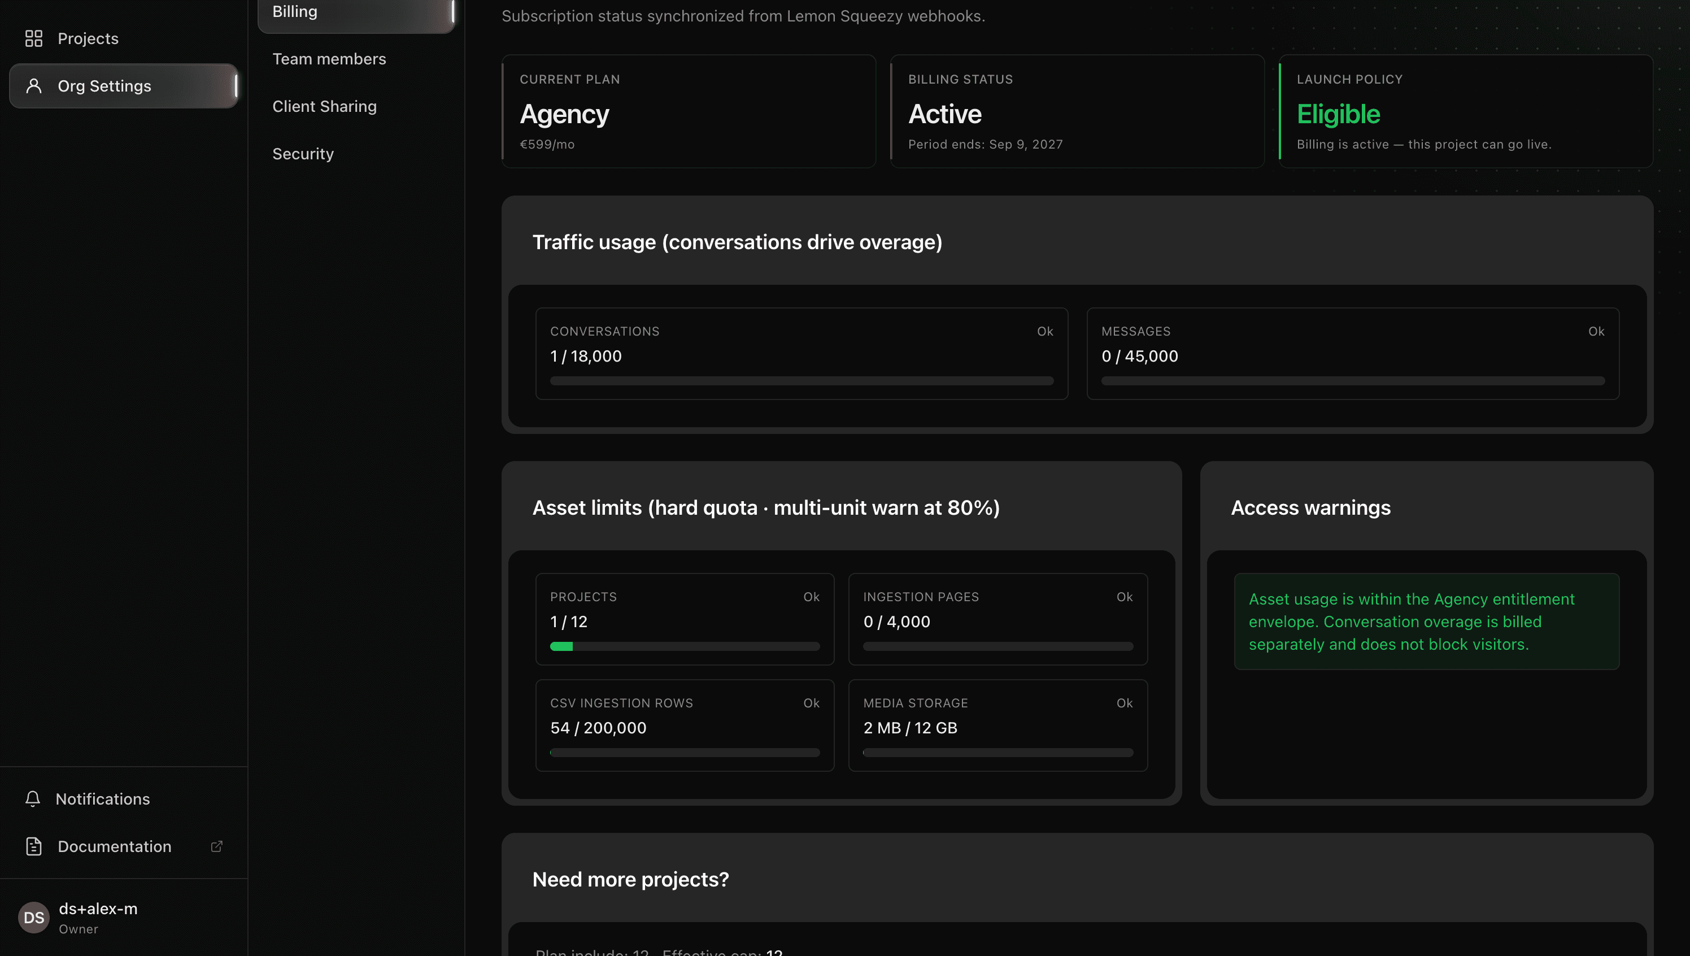This screenshot has height=956, width=1690.
Task: Open the Documentation link
Action: 124,846
